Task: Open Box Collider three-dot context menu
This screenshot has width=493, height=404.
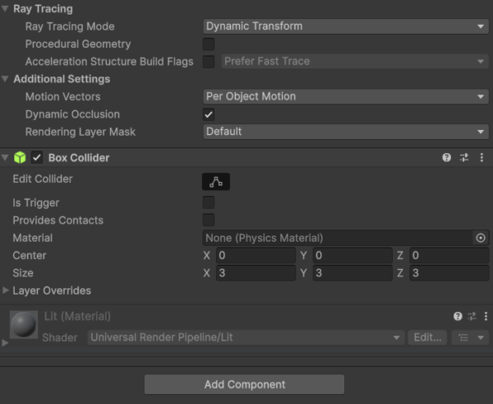Action: [481, 157]
